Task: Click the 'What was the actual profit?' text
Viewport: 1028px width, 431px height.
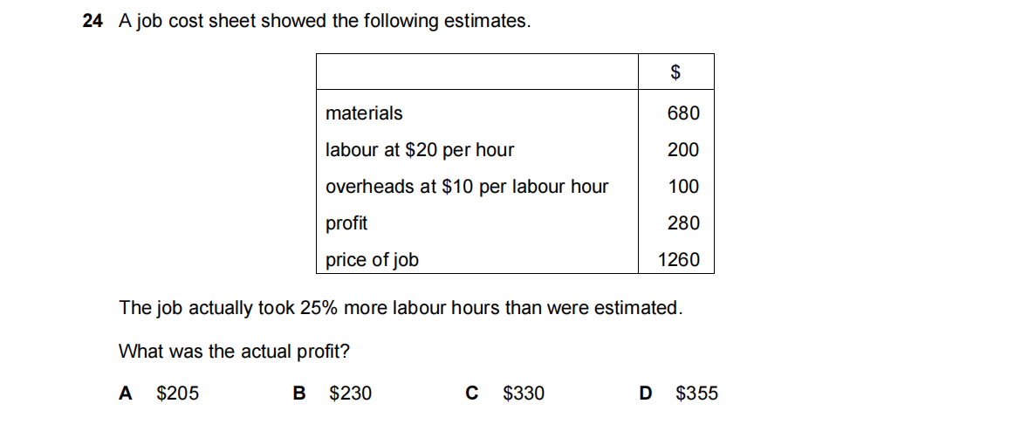Action: (x=235, y=352)
